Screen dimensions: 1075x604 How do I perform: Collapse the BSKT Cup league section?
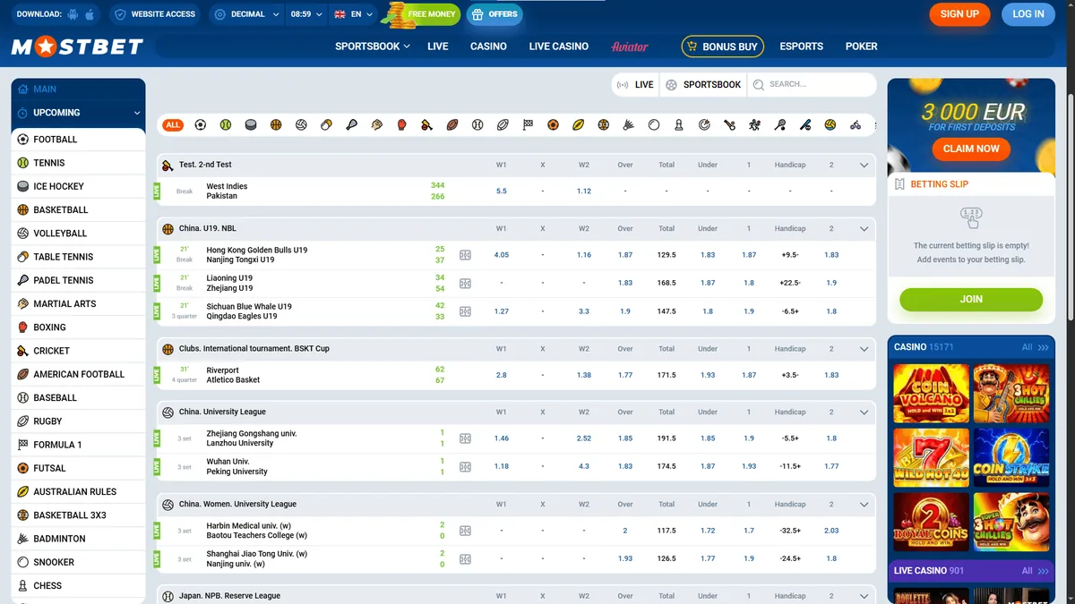pyautogui.click(x=864, y=349)
